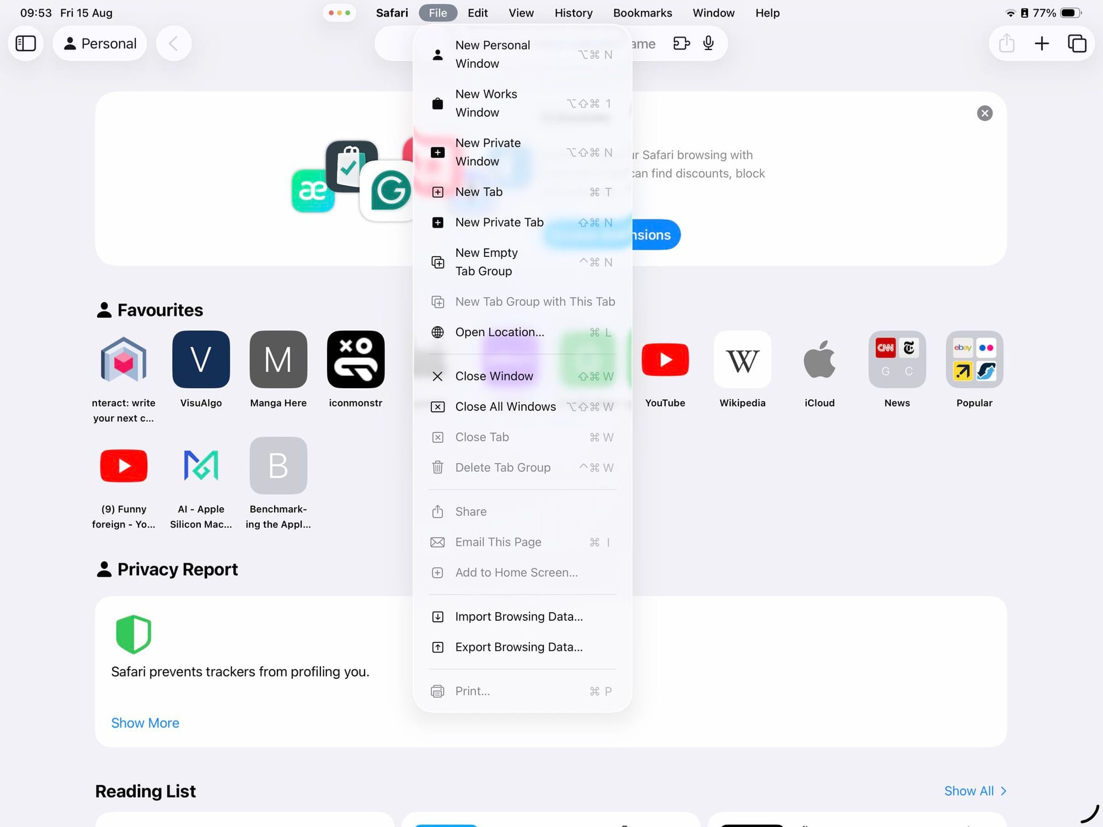Choose New Personal Window

point(522,55)
